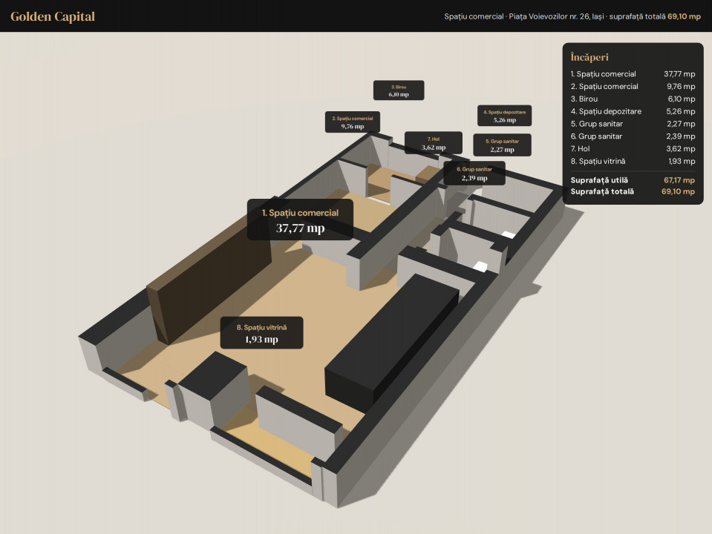The width and height of the screenshot is (712, 534).
Task: Click 4. Spațiu depozitare in the Încăperi list
Action: (606, 111)
